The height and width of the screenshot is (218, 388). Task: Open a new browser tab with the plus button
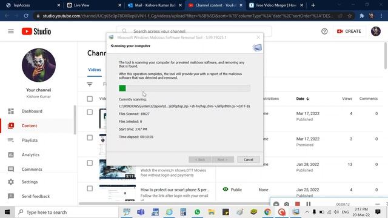click(x=313, y=5)
